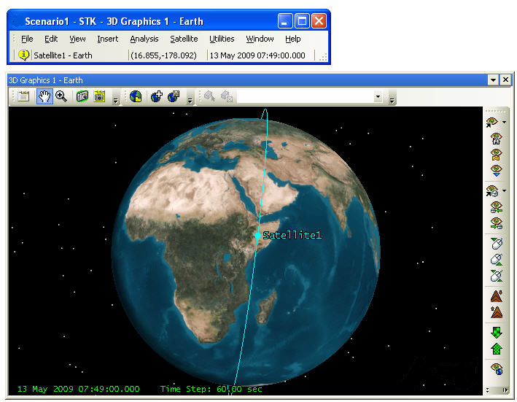Open the 3D Graphics properties notepad icon

coord(23,97)
